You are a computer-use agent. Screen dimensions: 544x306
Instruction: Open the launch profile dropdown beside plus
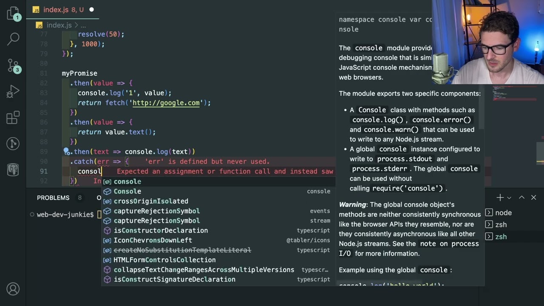[x=509, y=198]
